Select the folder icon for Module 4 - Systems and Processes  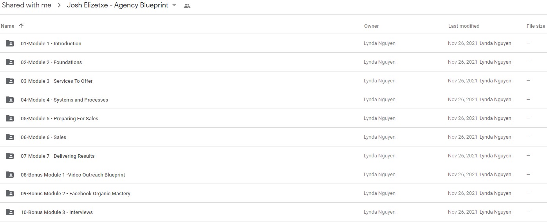point(10,100)
